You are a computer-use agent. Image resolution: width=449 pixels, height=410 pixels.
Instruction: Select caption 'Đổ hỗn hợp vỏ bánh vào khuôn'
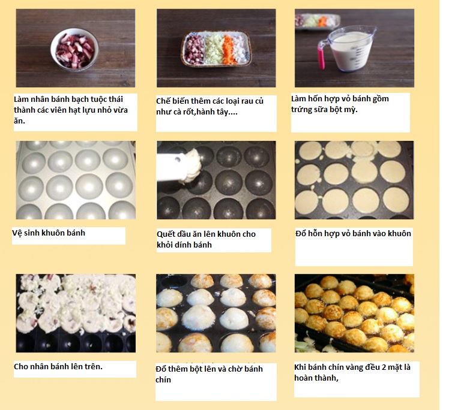point(353,233)
